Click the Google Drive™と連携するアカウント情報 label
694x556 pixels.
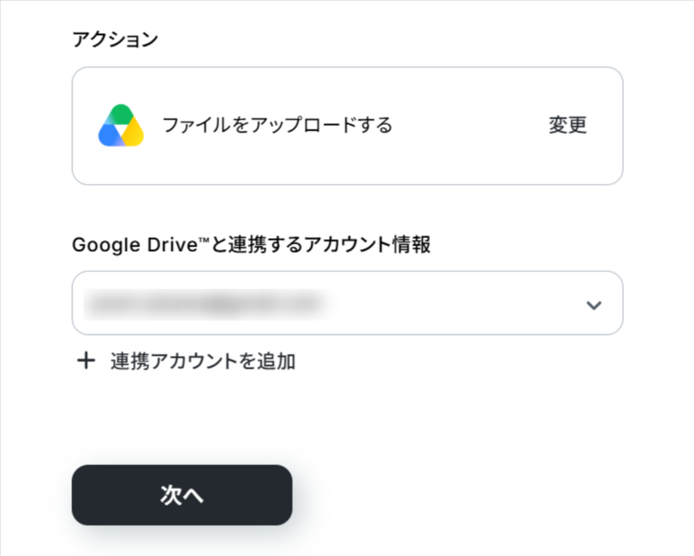pyautogui.click(x=251, y=245)
